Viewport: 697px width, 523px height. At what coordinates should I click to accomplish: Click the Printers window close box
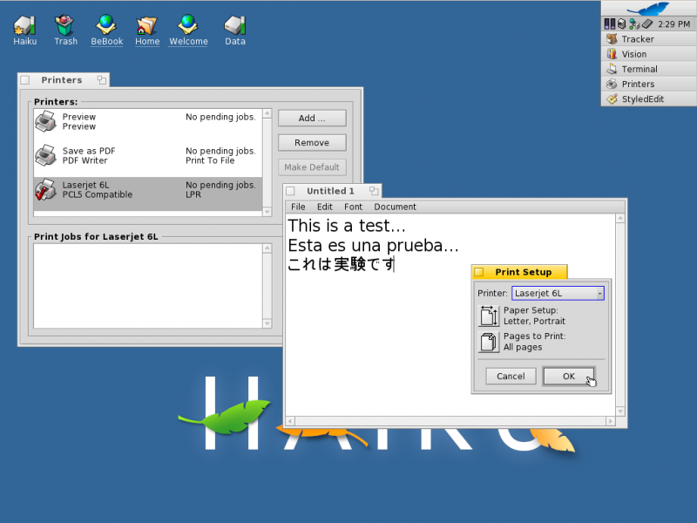25,80
